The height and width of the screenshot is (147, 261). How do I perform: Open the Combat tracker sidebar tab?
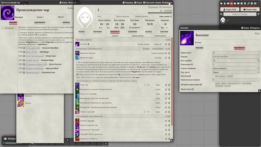(x=225, y=3)
